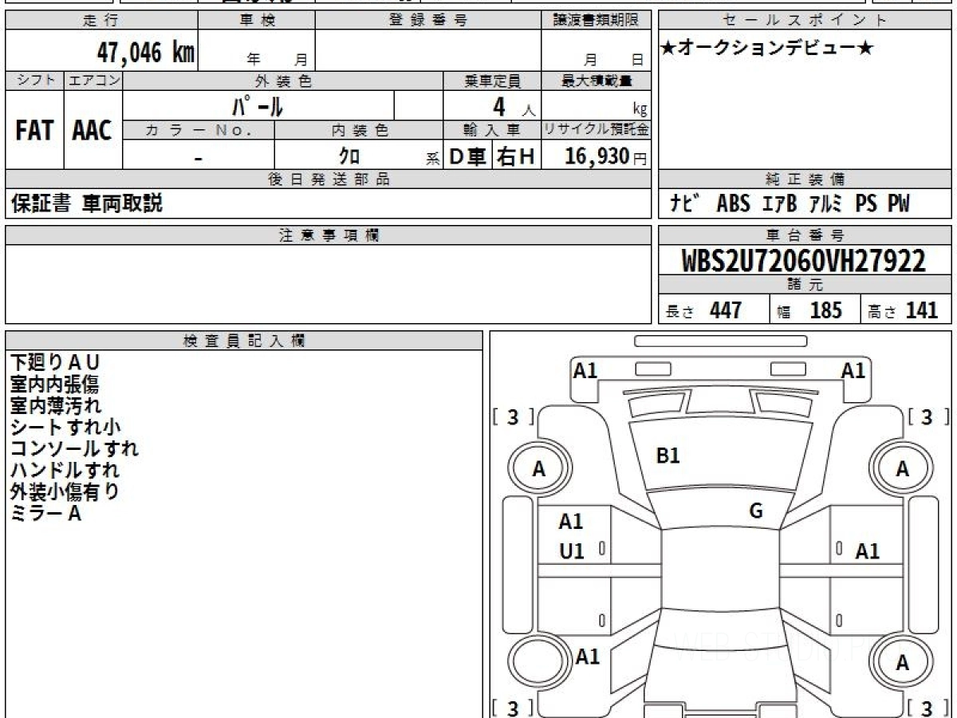Click the G mark on the windshield

pyautogui.click(x=756, y=511)
